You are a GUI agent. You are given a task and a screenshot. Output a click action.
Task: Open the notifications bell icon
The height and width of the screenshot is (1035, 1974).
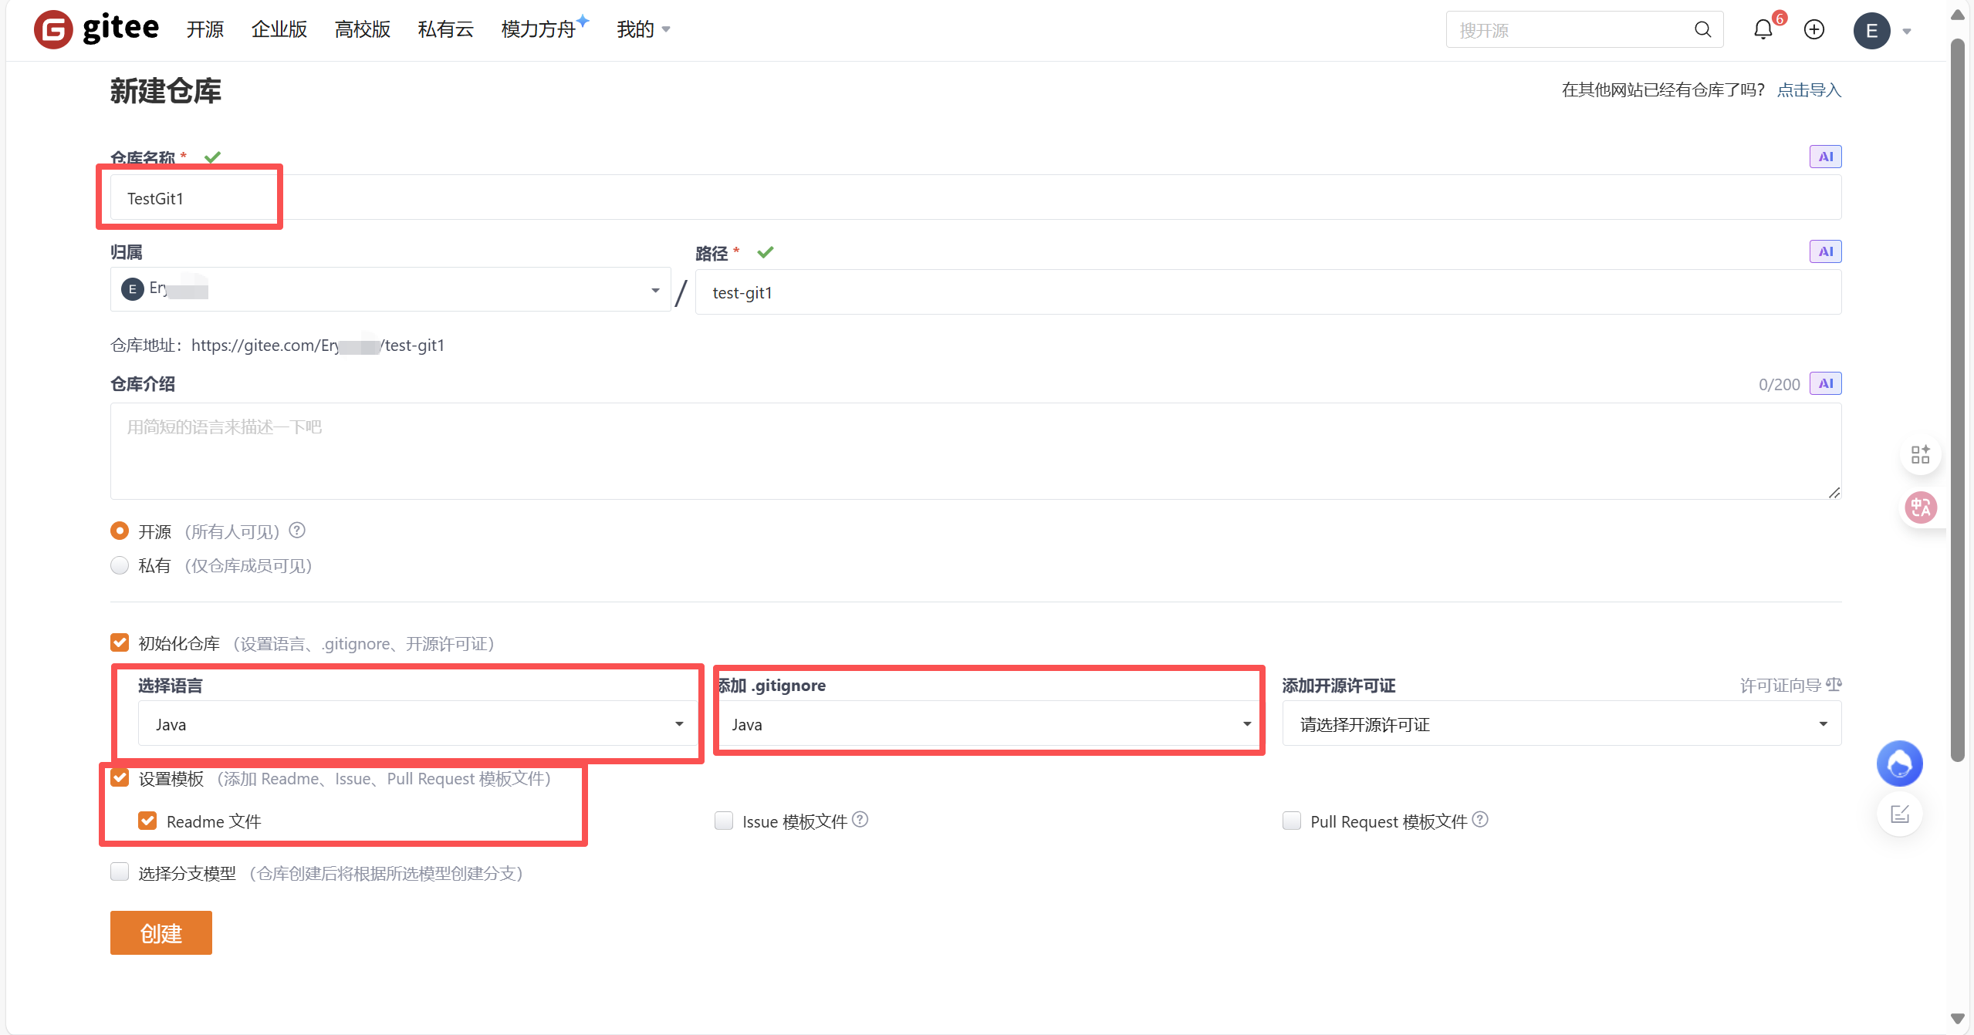pyautogui.click(x=1763, y=30)
